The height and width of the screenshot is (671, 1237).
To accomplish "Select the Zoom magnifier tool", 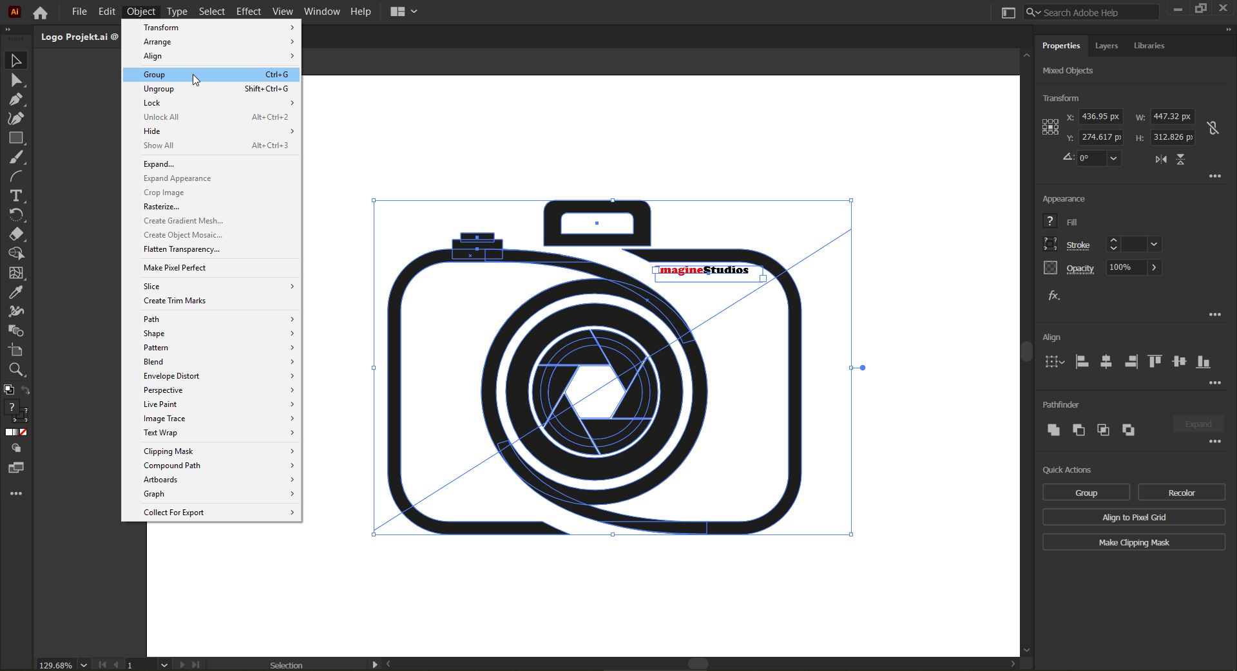I will point(16,370).
